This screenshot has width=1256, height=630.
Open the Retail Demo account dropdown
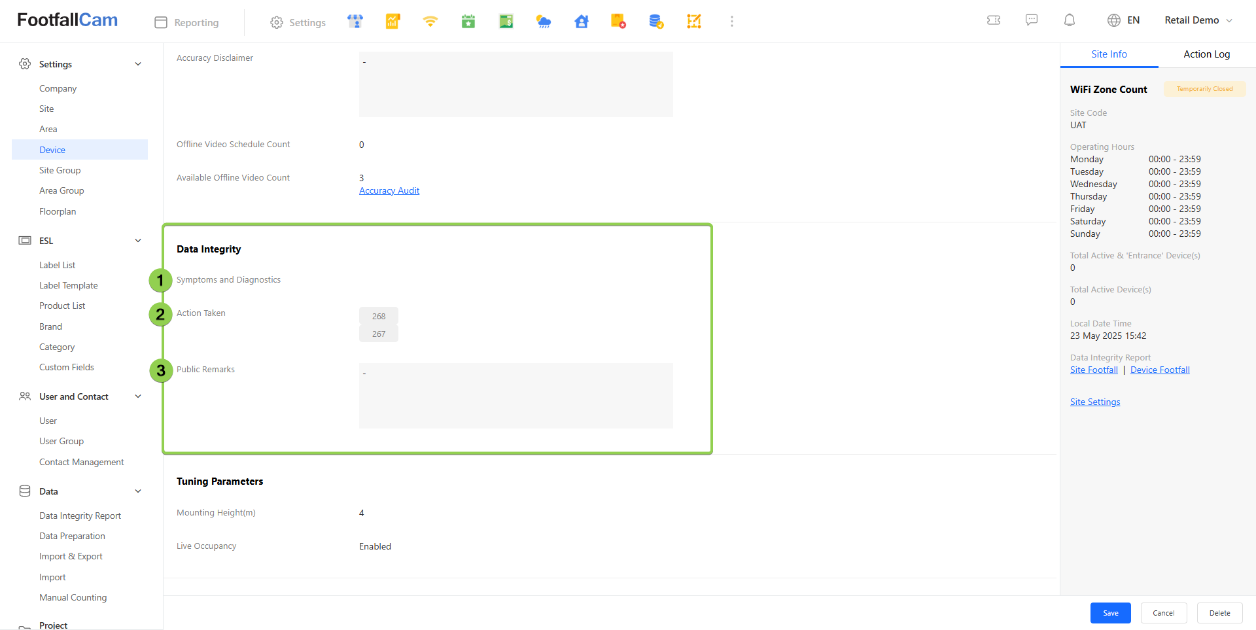click(1198, 20)
